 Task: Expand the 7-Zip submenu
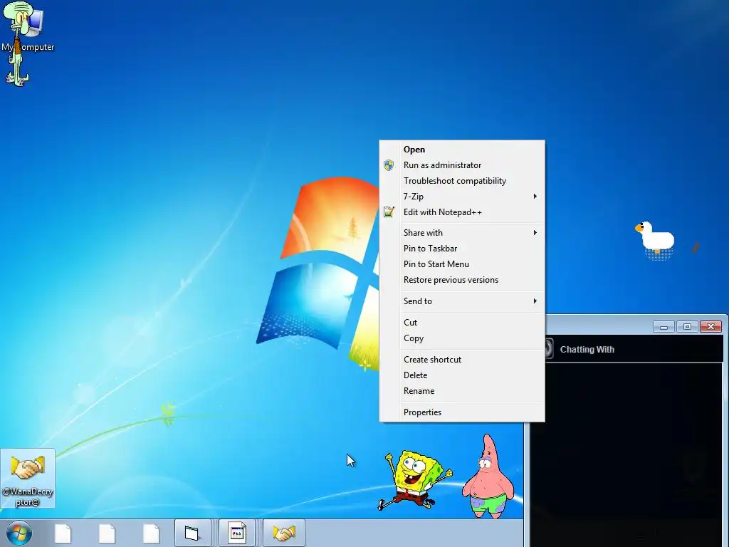462,197
